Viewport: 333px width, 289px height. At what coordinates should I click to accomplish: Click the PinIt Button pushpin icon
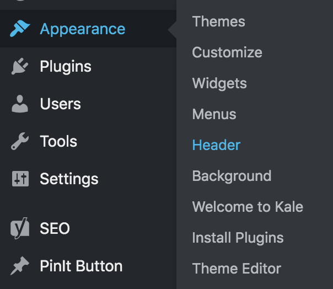click(x=20, y=266)
